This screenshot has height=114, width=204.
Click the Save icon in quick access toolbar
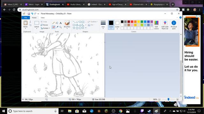29,14
